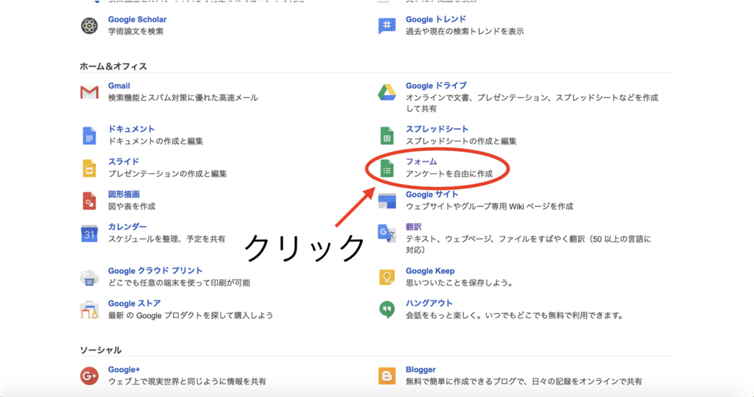Viewport: 754px width, 397px height.
Task: Click the red Google+ icon
Action: pos(89,376)
